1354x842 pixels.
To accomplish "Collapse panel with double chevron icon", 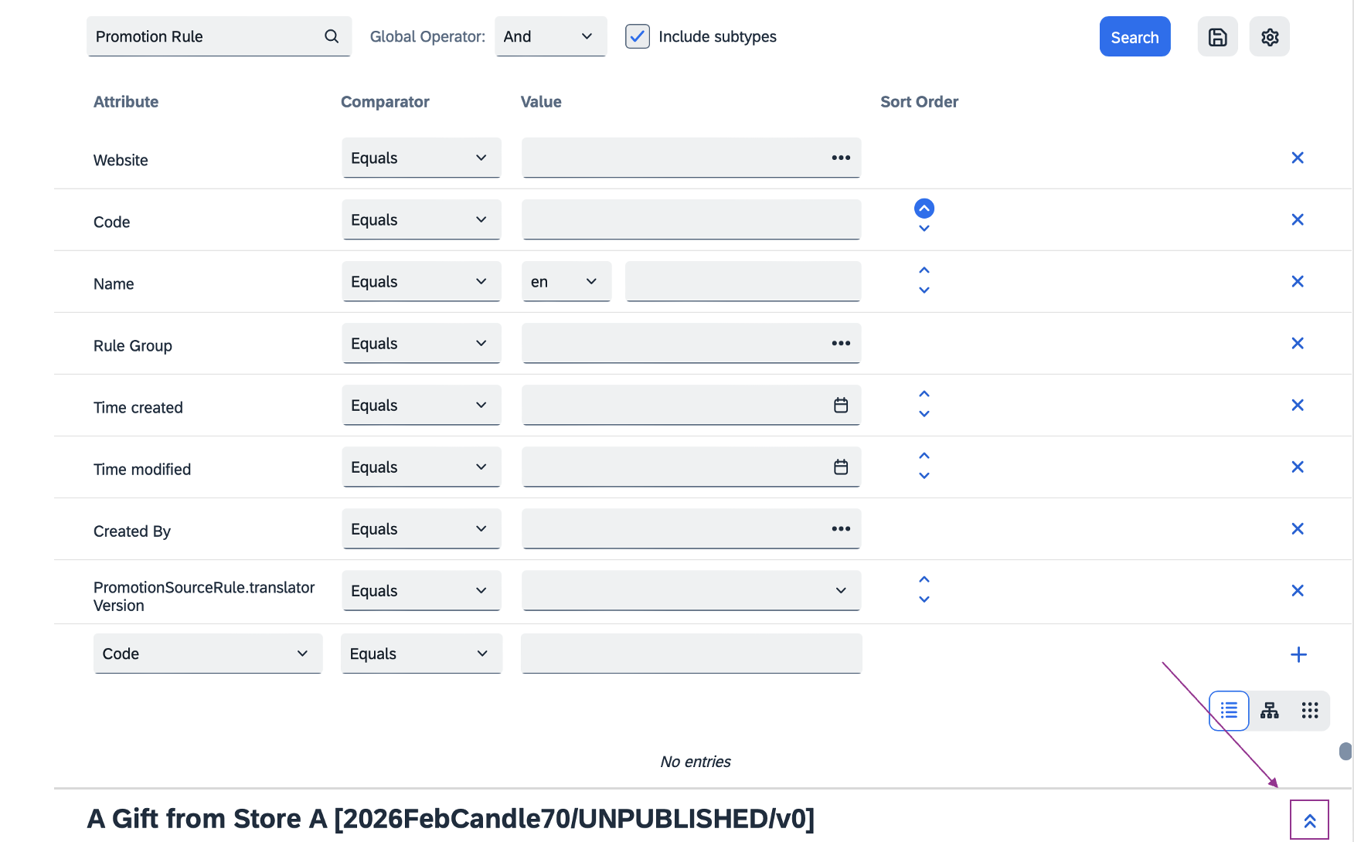I will click(x=1309, y=820).
